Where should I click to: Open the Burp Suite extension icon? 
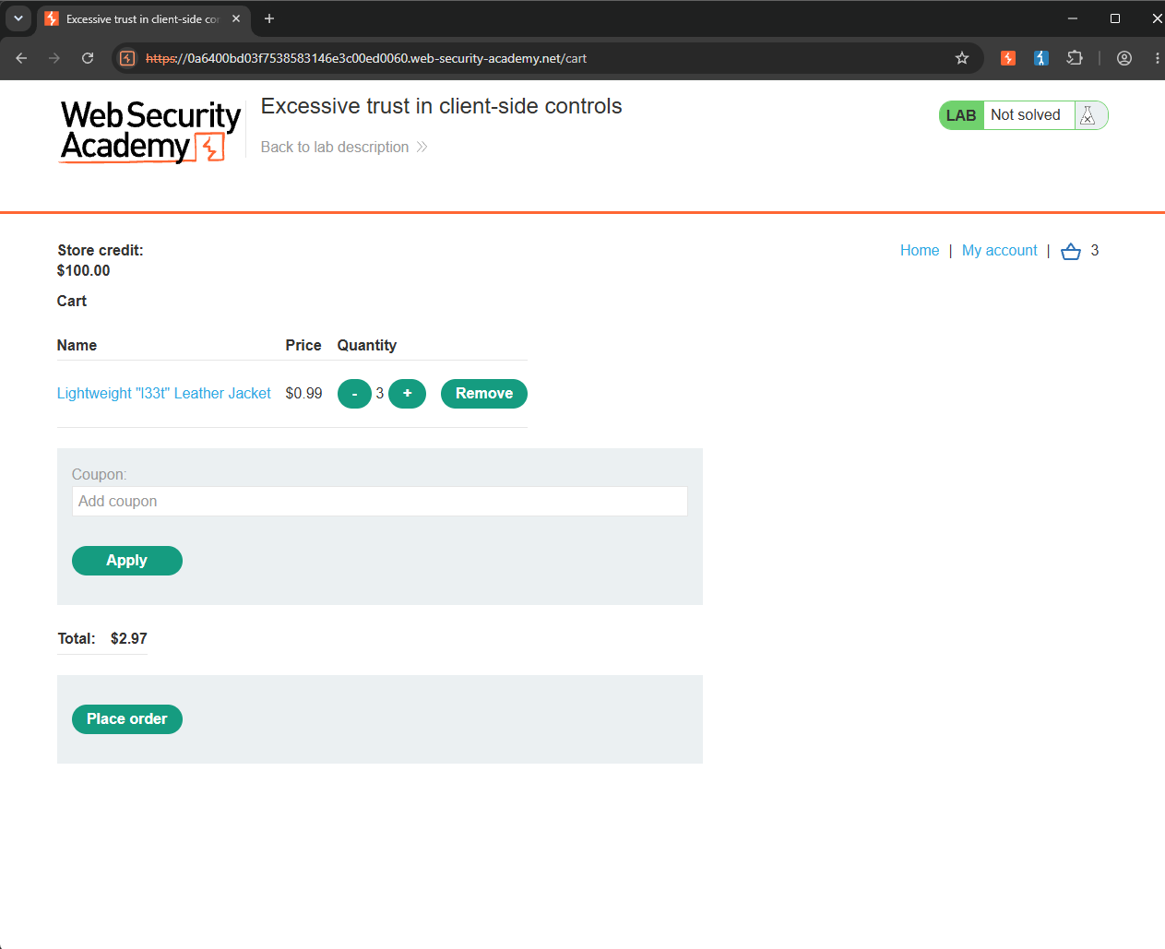(x=1008, y=58)
